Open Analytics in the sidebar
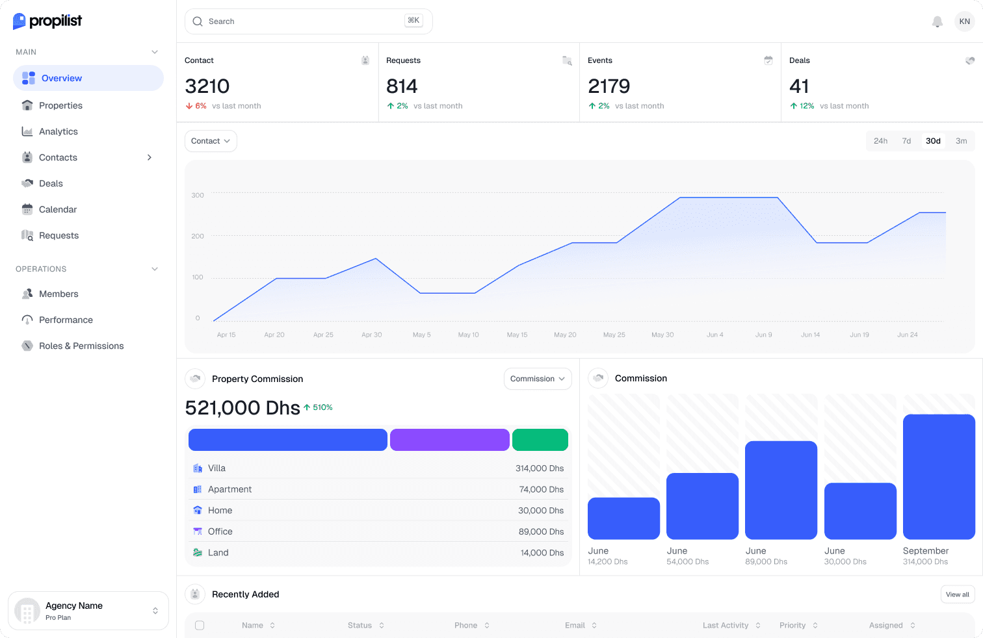This screenshot has width=983, height=638. pyautogui.click(x=59, y=131)
